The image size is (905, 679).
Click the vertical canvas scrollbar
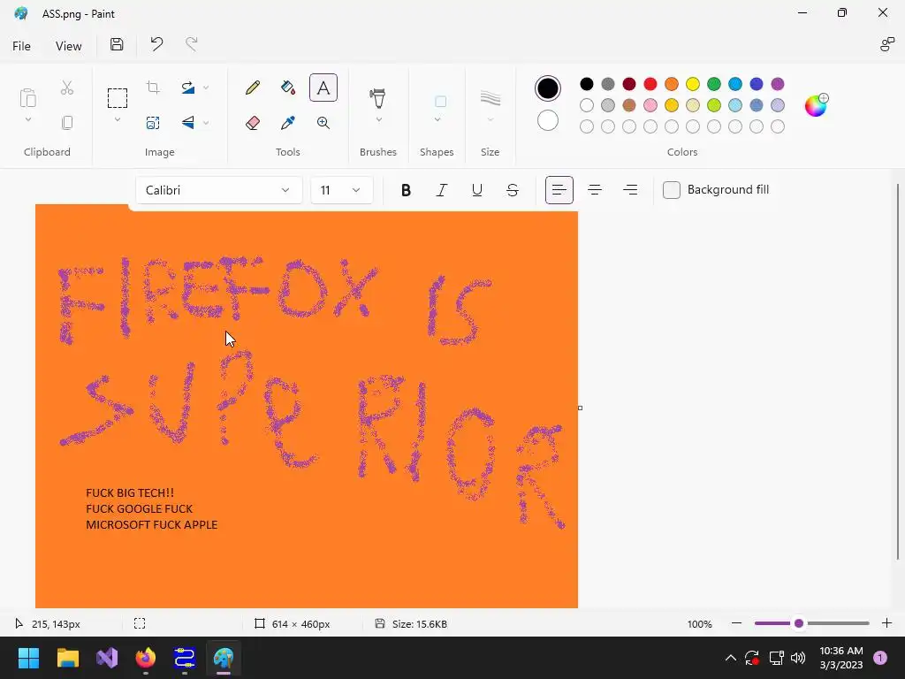point(898,372)
